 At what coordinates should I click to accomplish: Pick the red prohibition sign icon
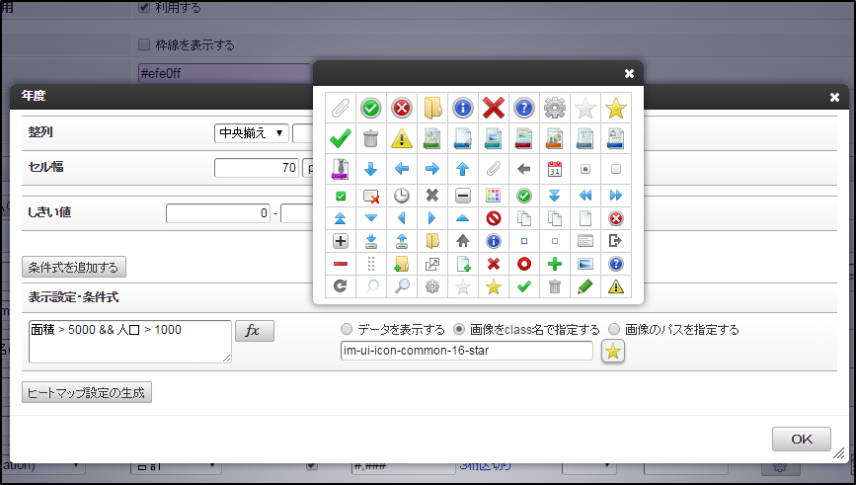click(493, 218)
